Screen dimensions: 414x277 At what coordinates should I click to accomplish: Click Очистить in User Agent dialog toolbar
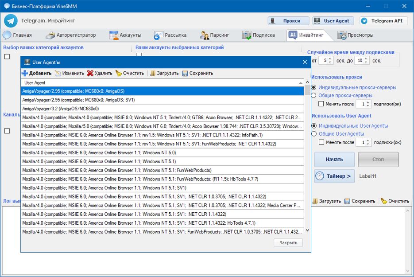tap(130, 73)
